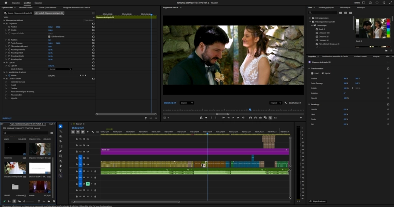The width and height of the screenshot is (394, 207).
Task: Collapse the Trajectoire effect
Action: (4, 24)
